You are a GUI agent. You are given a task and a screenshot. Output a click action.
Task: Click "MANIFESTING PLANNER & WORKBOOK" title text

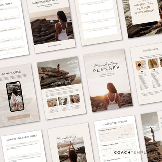[x=144, y=8]
